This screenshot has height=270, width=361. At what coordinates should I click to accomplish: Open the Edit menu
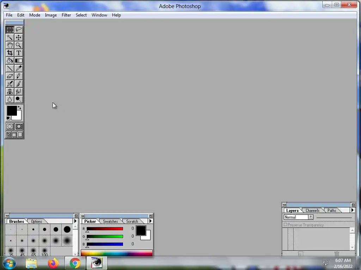tap(21, 15)
